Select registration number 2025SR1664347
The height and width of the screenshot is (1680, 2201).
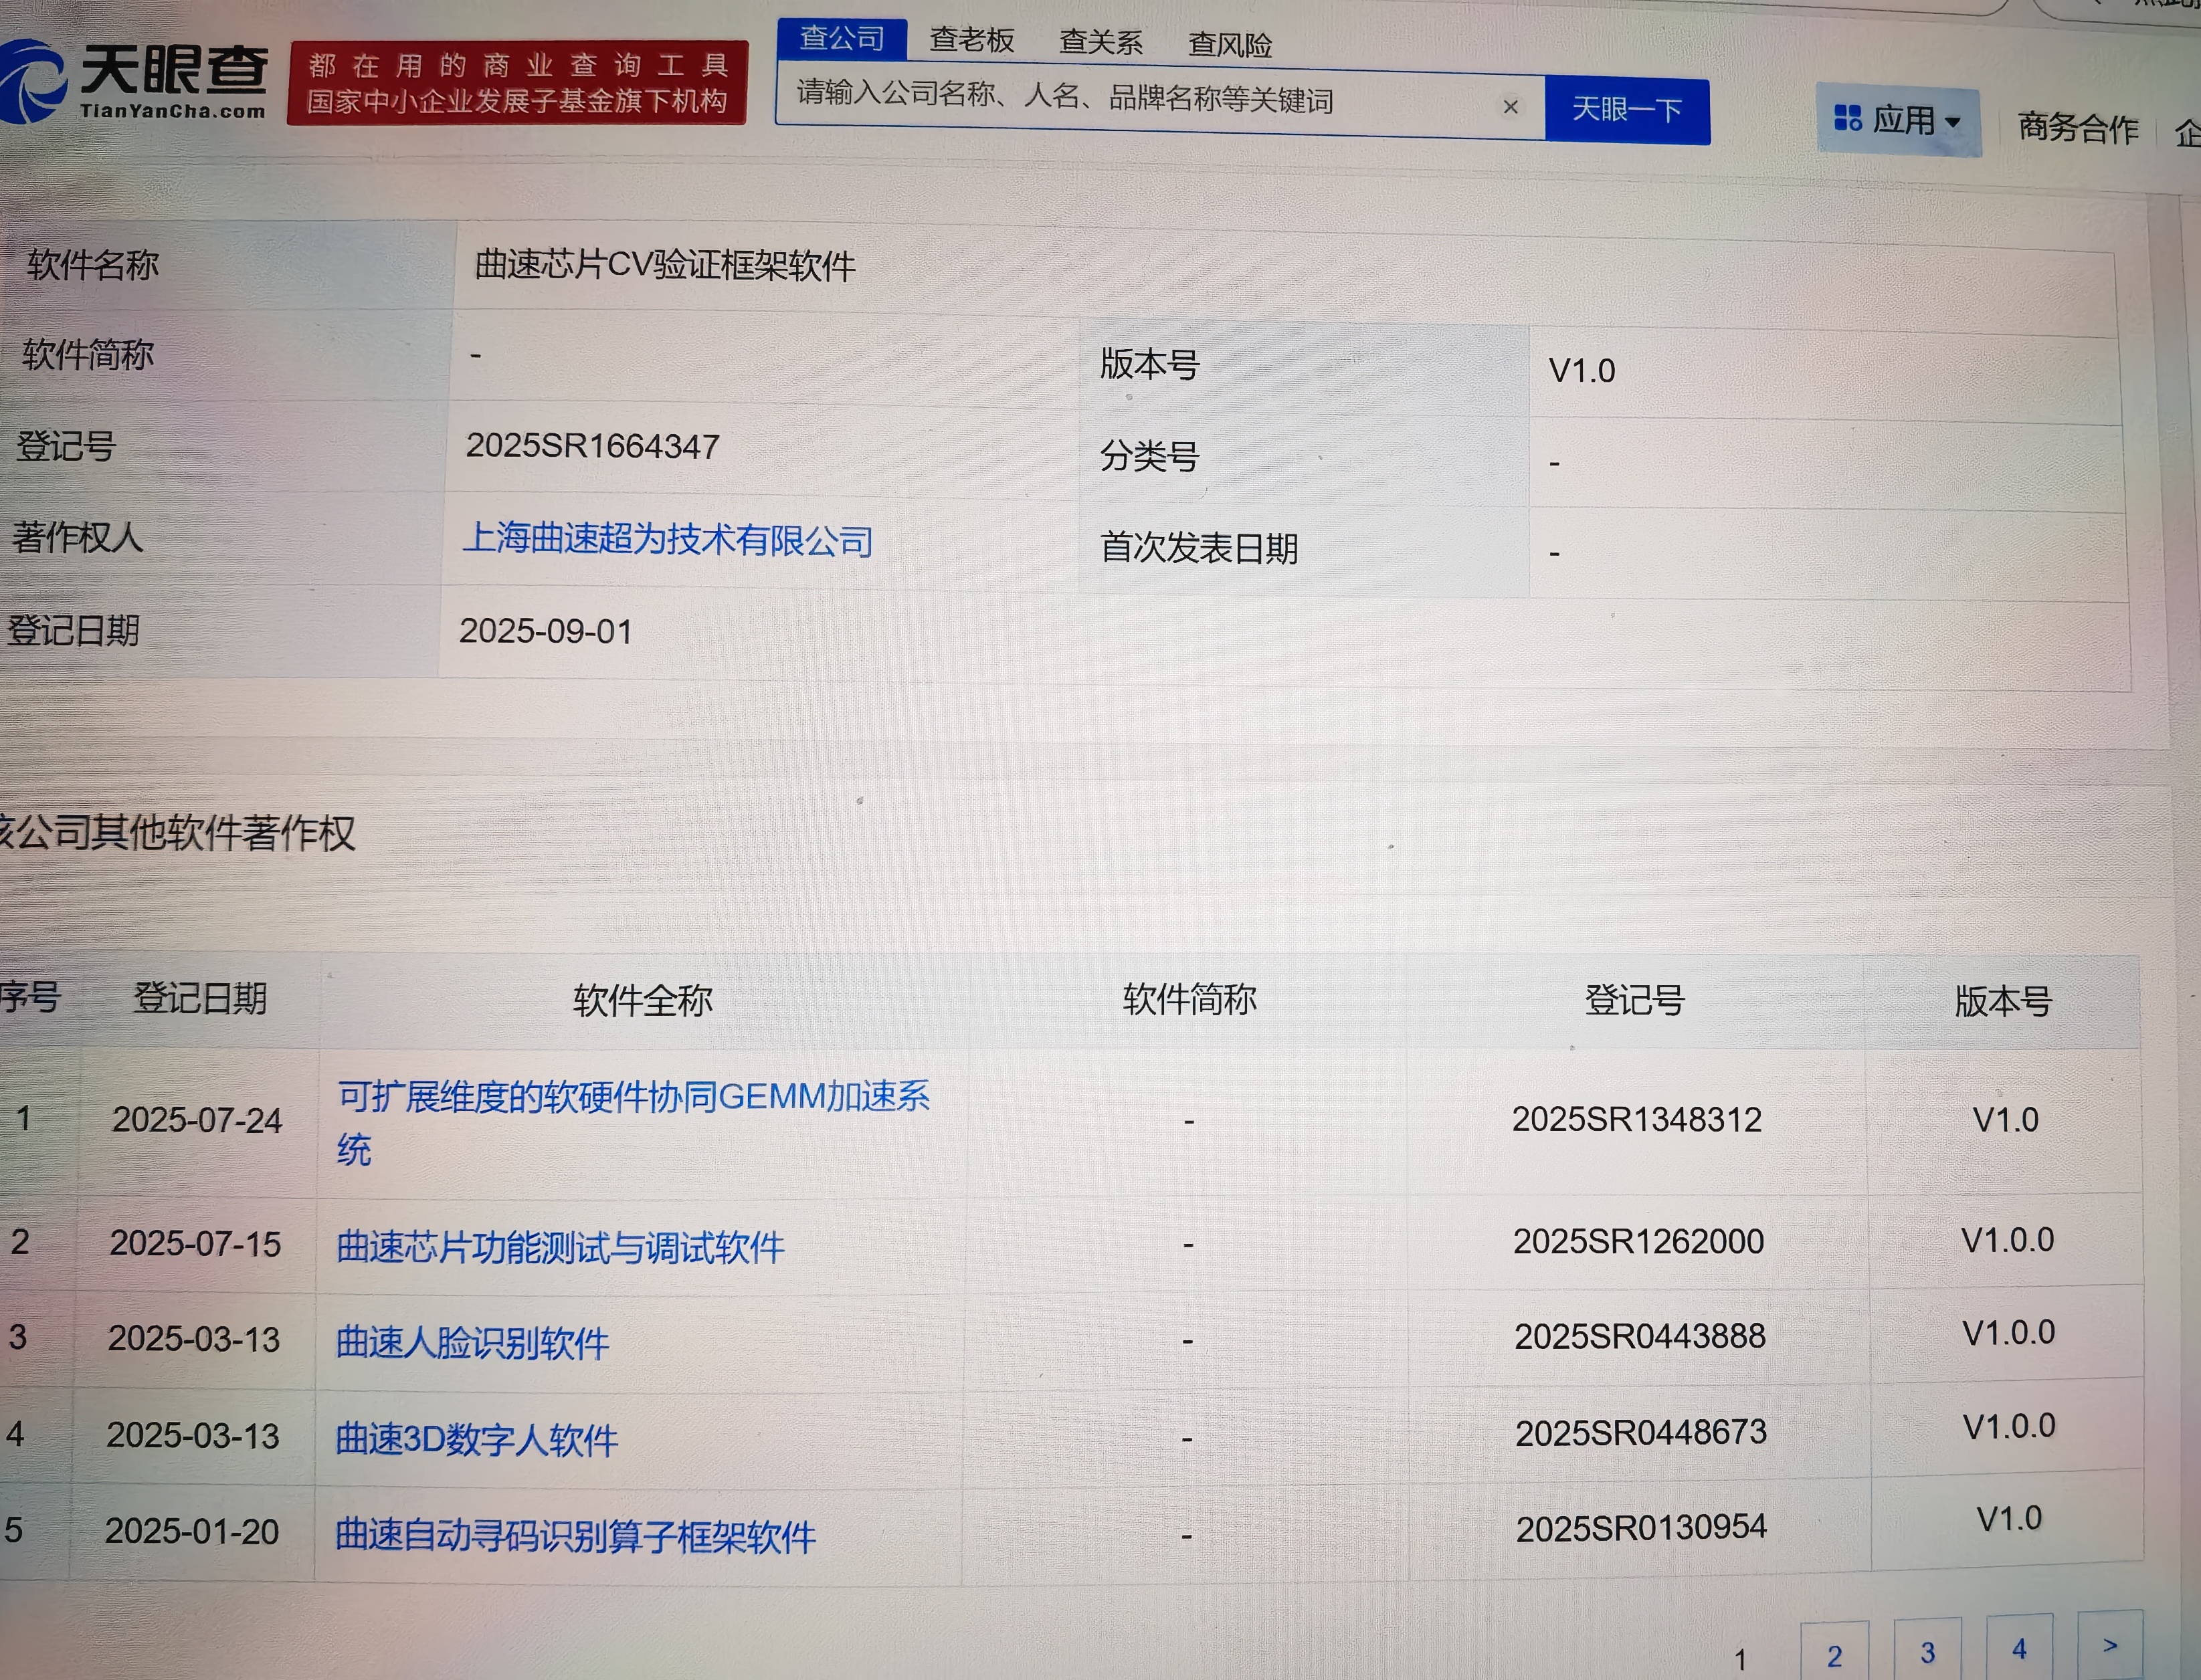pyautogui.click(x=592, y=446)
